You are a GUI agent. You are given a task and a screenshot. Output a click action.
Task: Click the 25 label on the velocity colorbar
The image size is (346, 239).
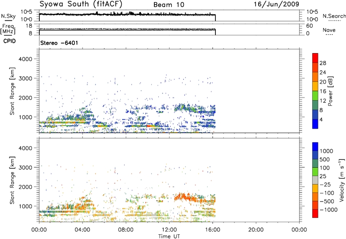323,176
